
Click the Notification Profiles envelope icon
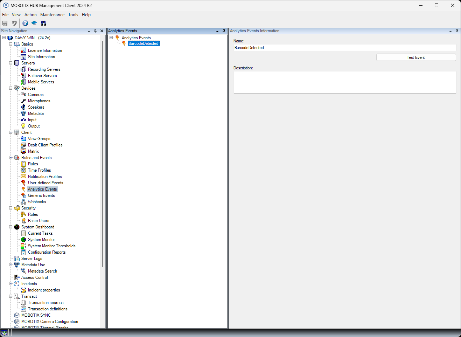pos(23,177)
